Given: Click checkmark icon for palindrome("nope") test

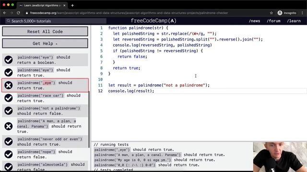Looking at the screenshot, I should pos(9,154).
